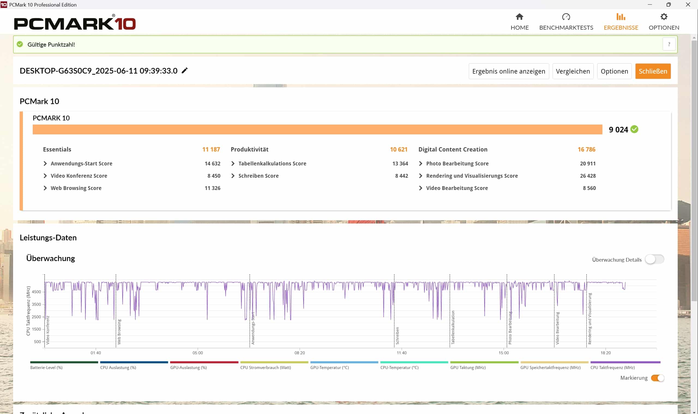Toggle the CPU Taktfrequenz (MHz) legend series
Screen dimensions: 698x414
pos(612,367)
